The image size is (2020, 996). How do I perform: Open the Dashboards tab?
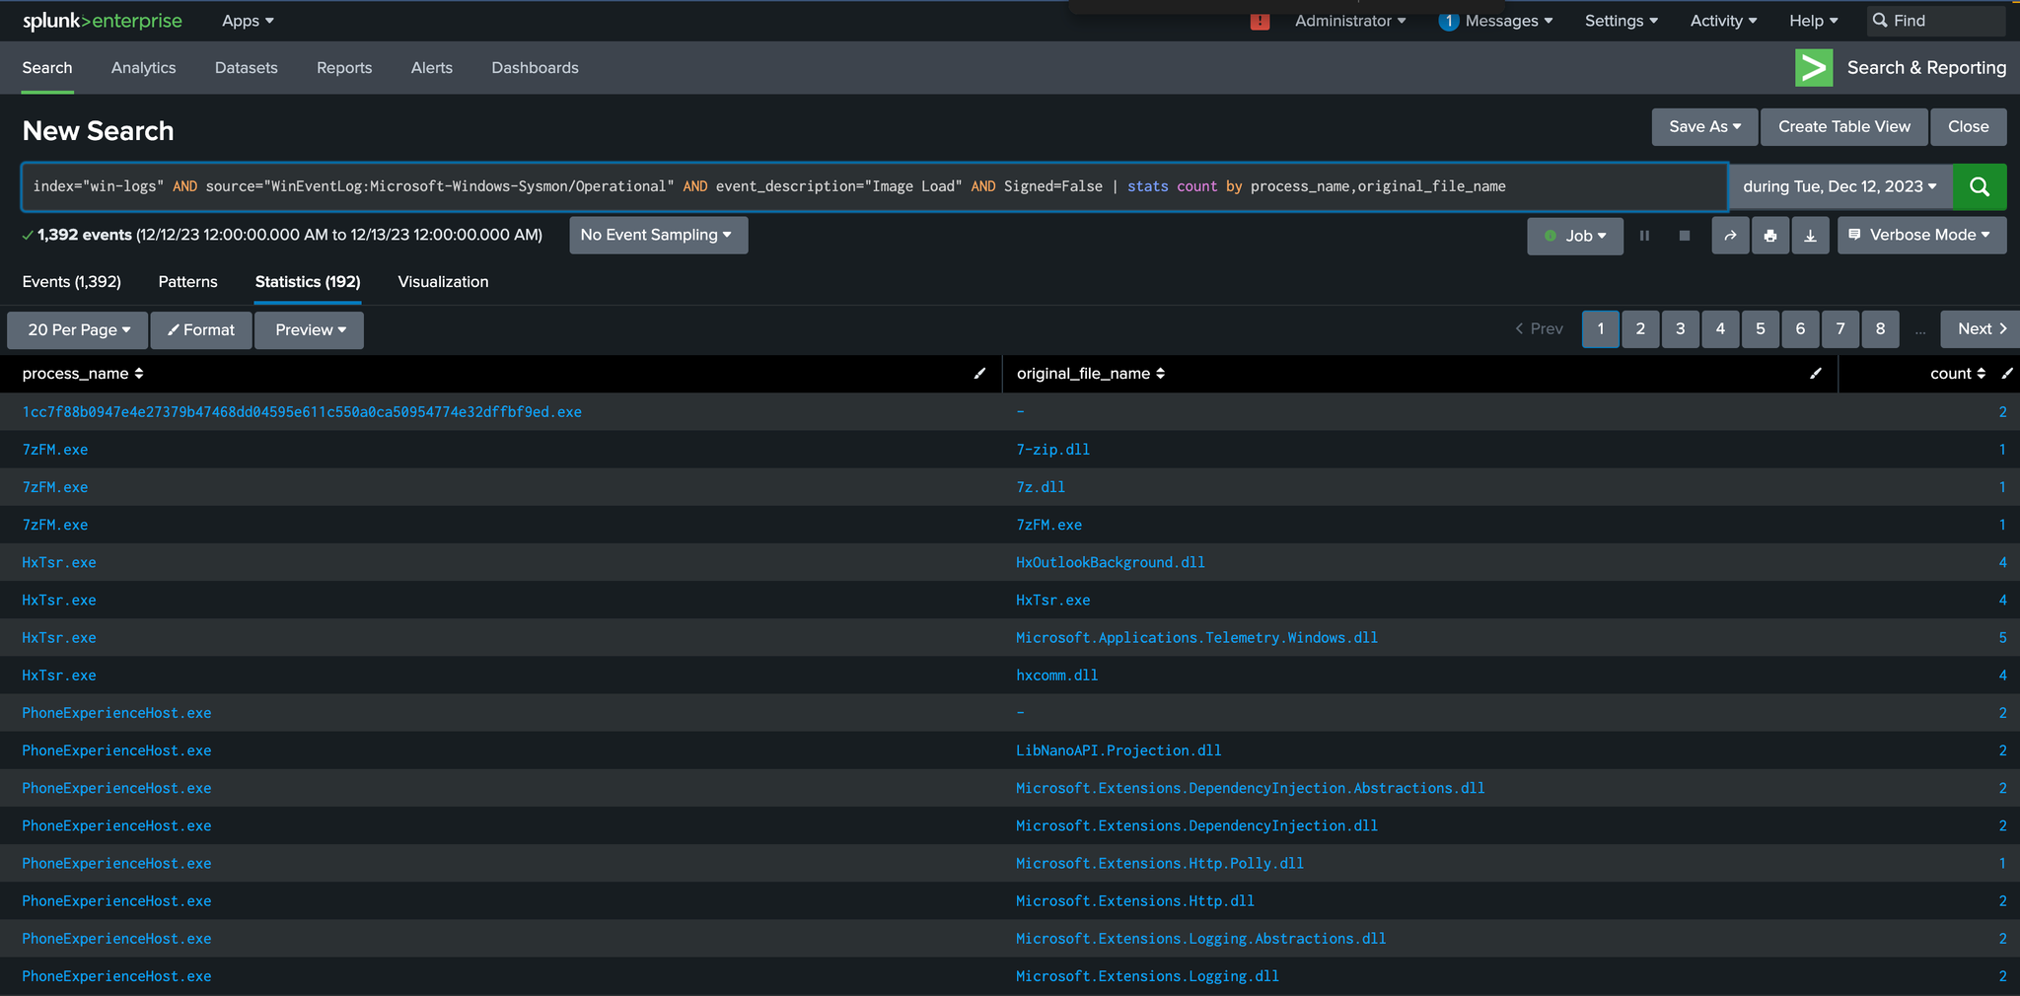point(536,68)
